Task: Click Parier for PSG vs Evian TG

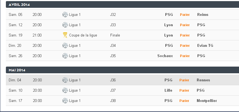Action: point(185,45)
